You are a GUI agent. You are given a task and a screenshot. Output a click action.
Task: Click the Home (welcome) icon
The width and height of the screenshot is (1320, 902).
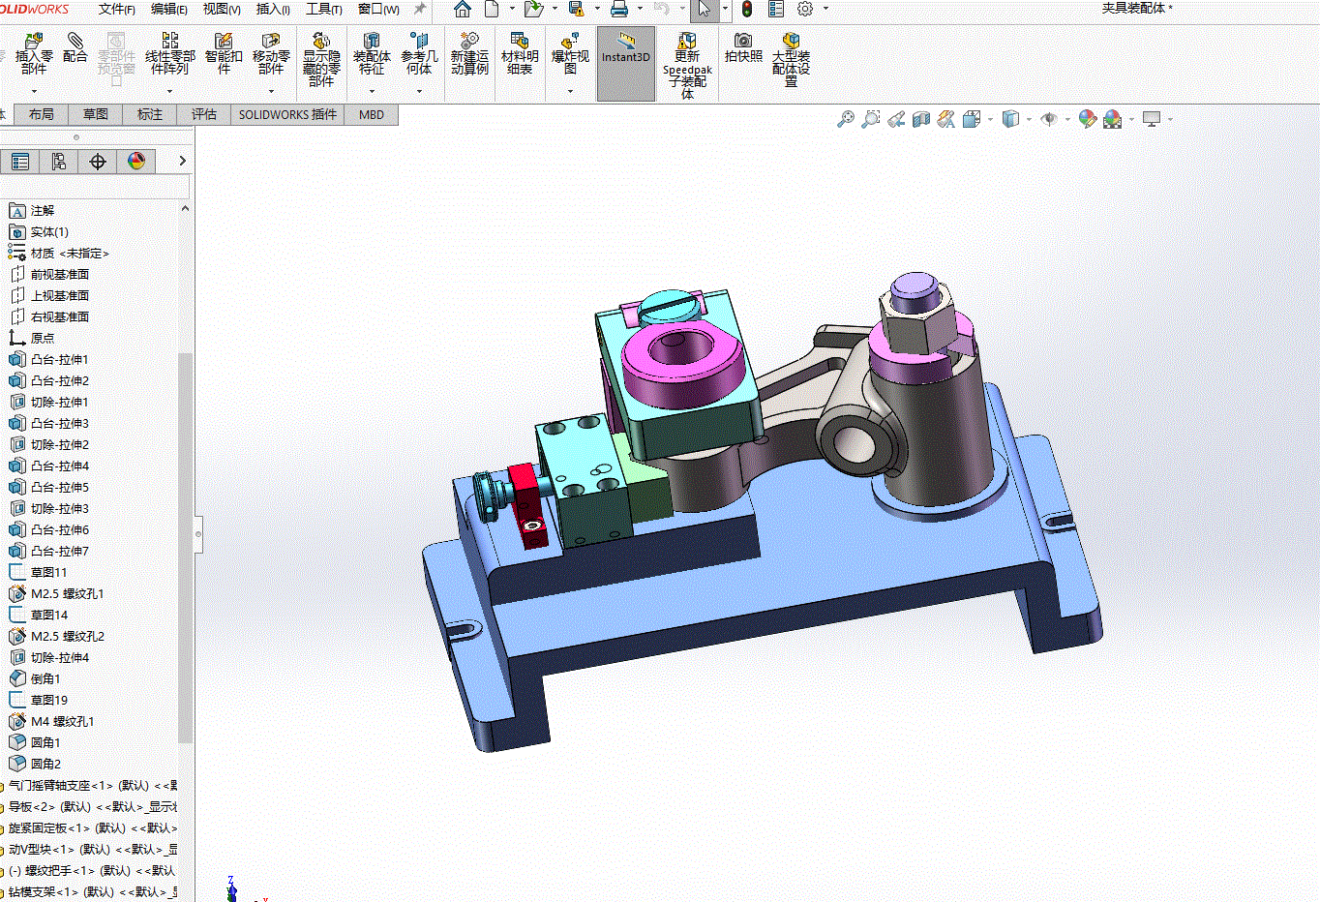[463, 10]
